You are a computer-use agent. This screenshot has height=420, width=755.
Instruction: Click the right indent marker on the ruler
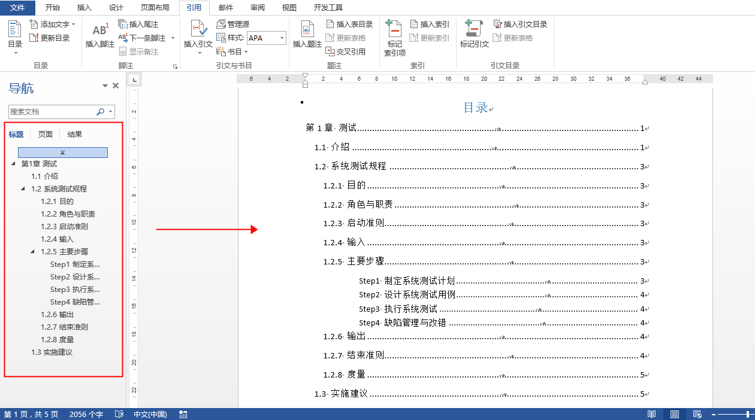645,82
